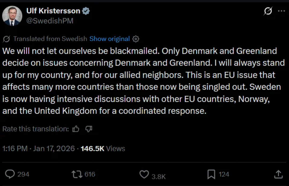289x186 pixels.
Task: Rate translation with thumbs down
Action: coord(89,129)
